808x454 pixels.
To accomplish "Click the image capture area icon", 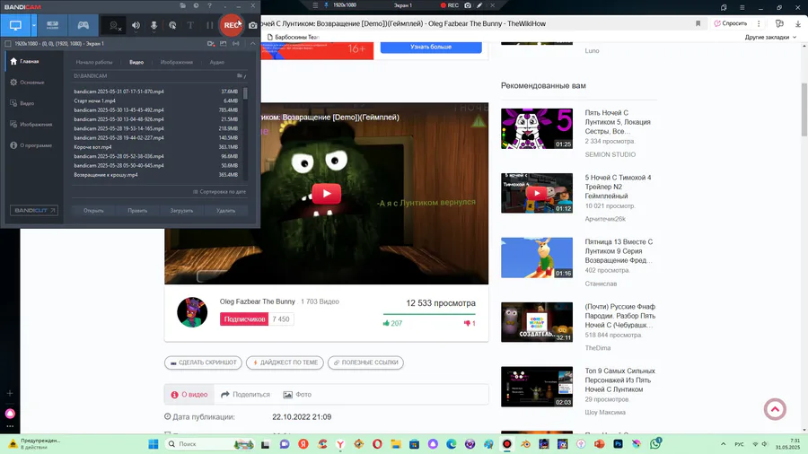I will (224, 44).
